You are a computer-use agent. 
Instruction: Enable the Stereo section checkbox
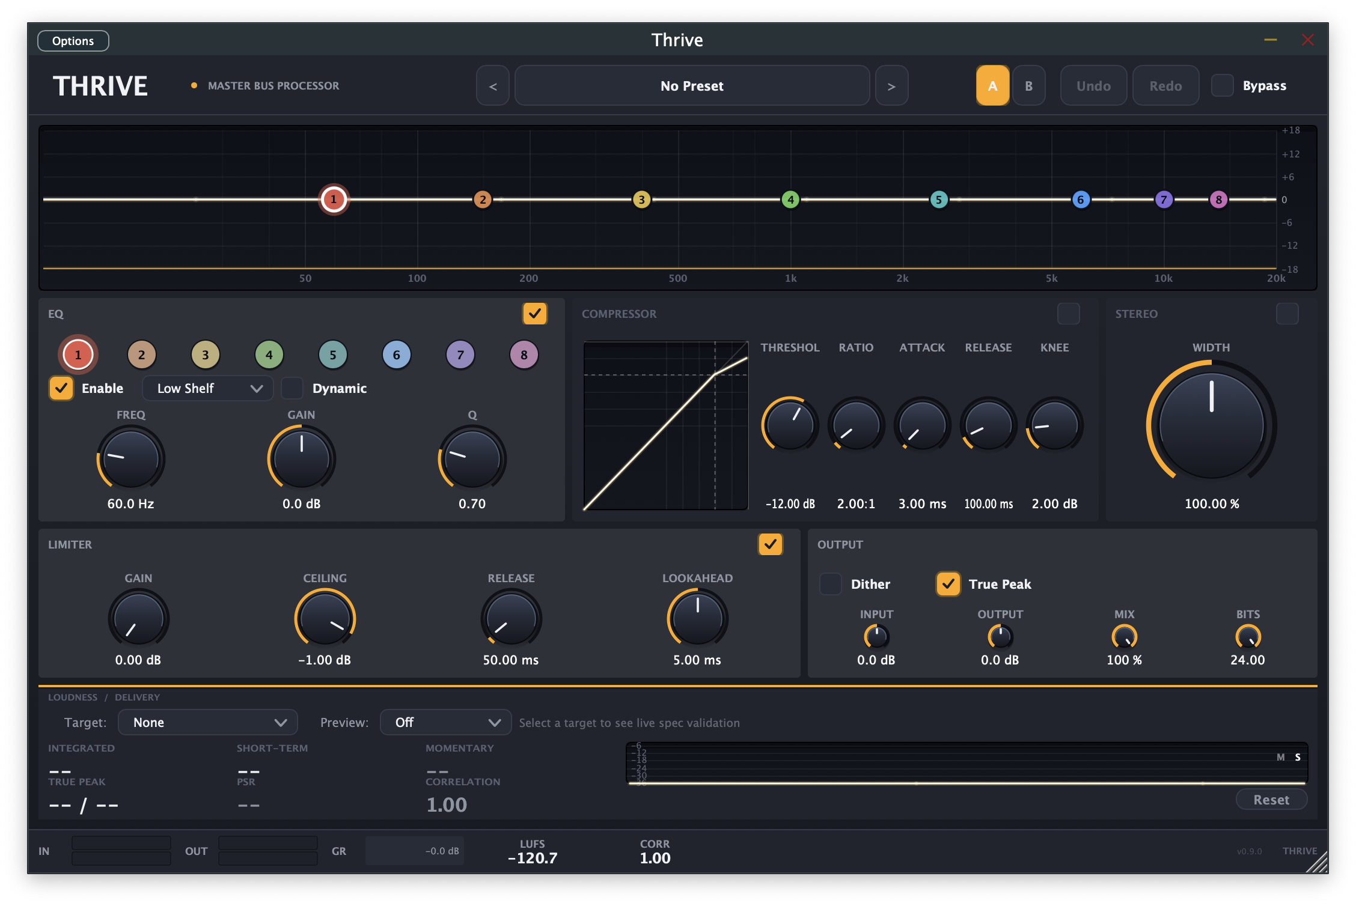[1287, 314]
